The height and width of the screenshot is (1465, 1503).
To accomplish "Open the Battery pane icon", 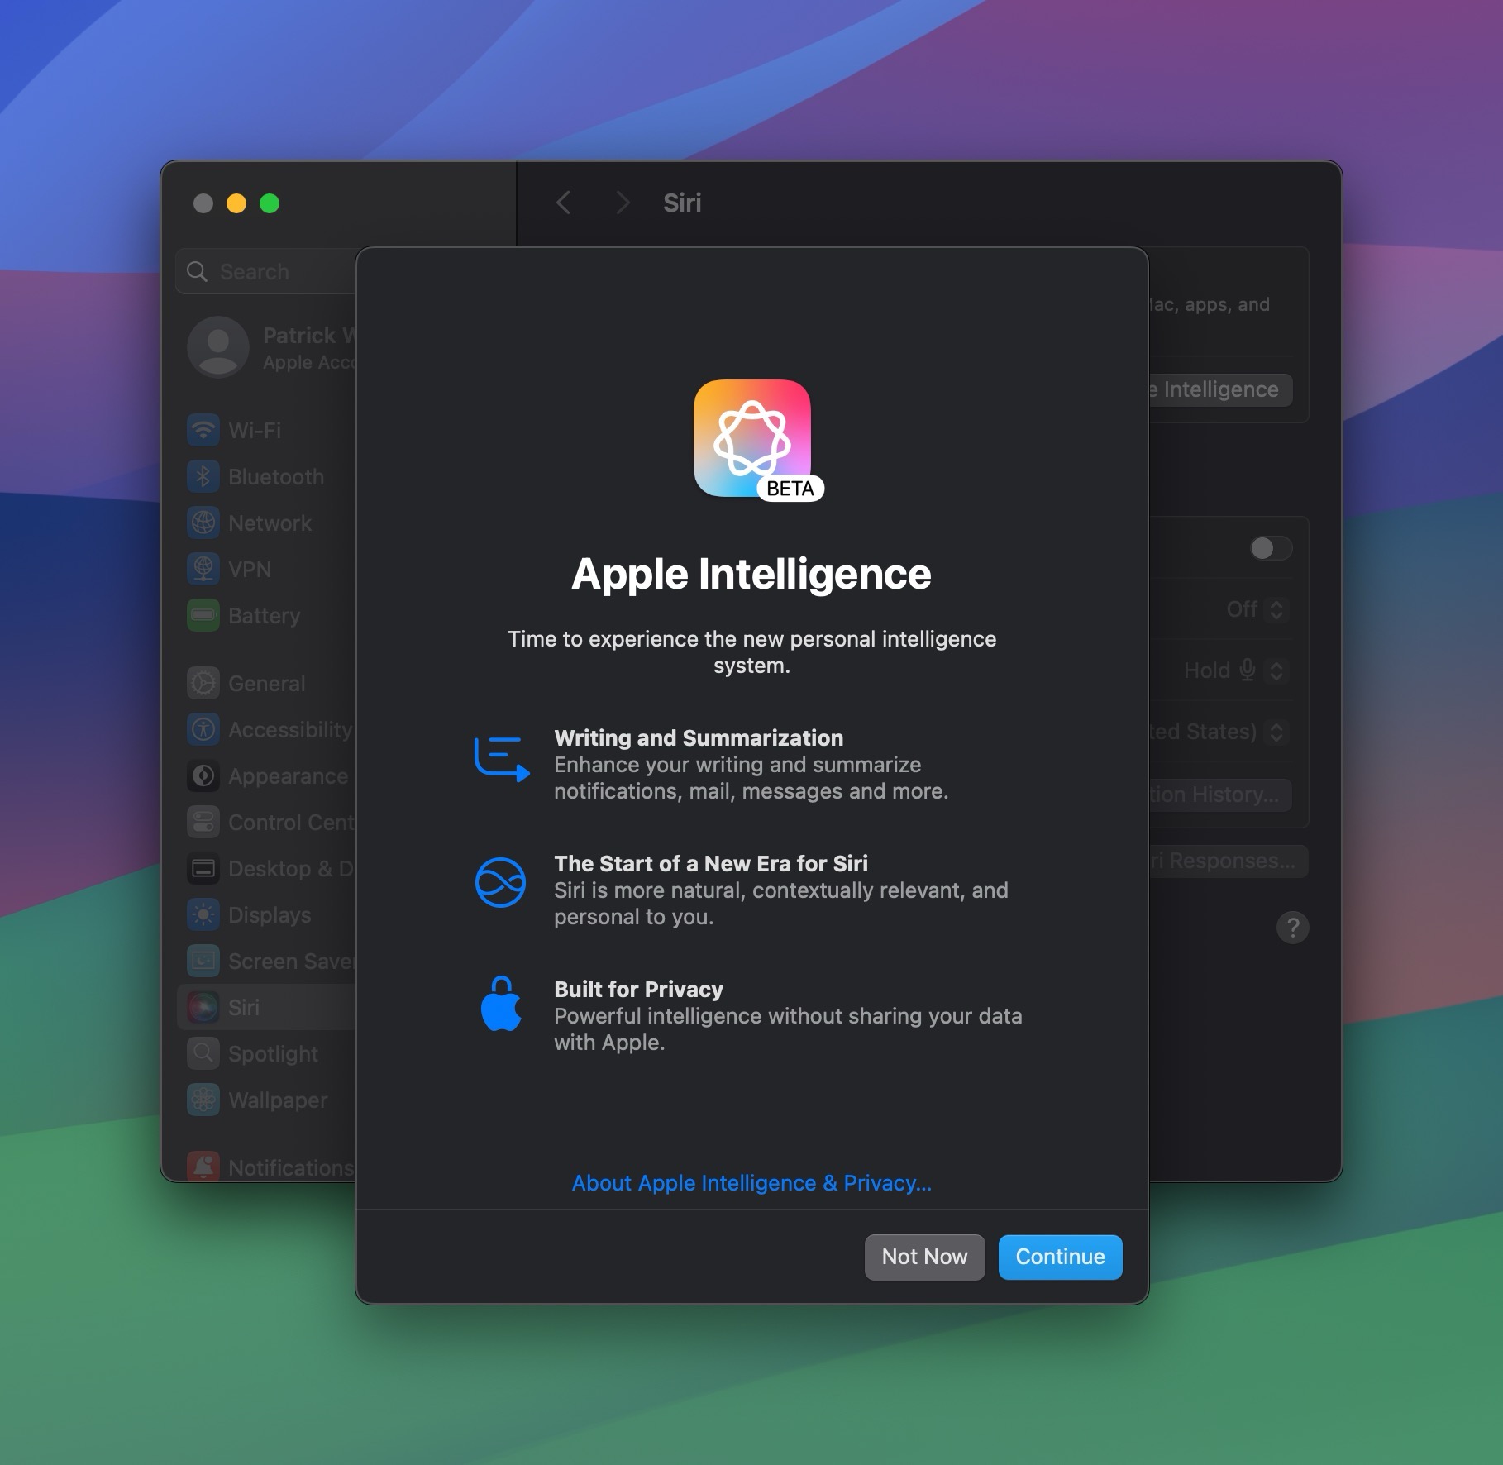I will click(x=203, y=615).
